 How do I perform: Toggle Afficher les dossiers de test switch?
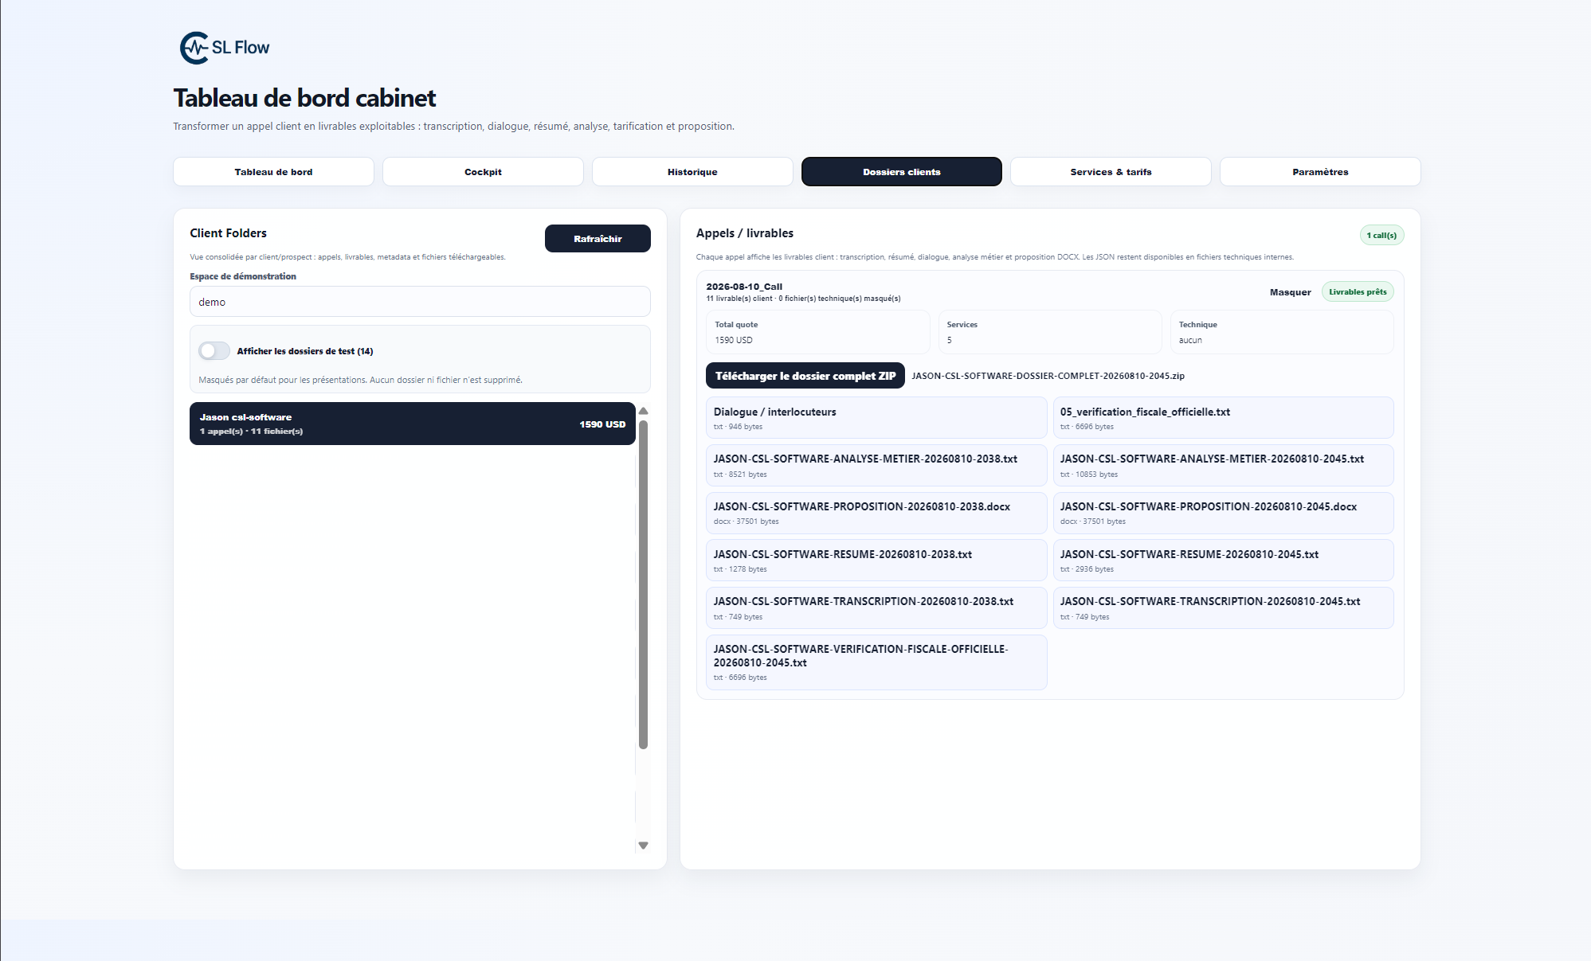(x=214, y=351)
